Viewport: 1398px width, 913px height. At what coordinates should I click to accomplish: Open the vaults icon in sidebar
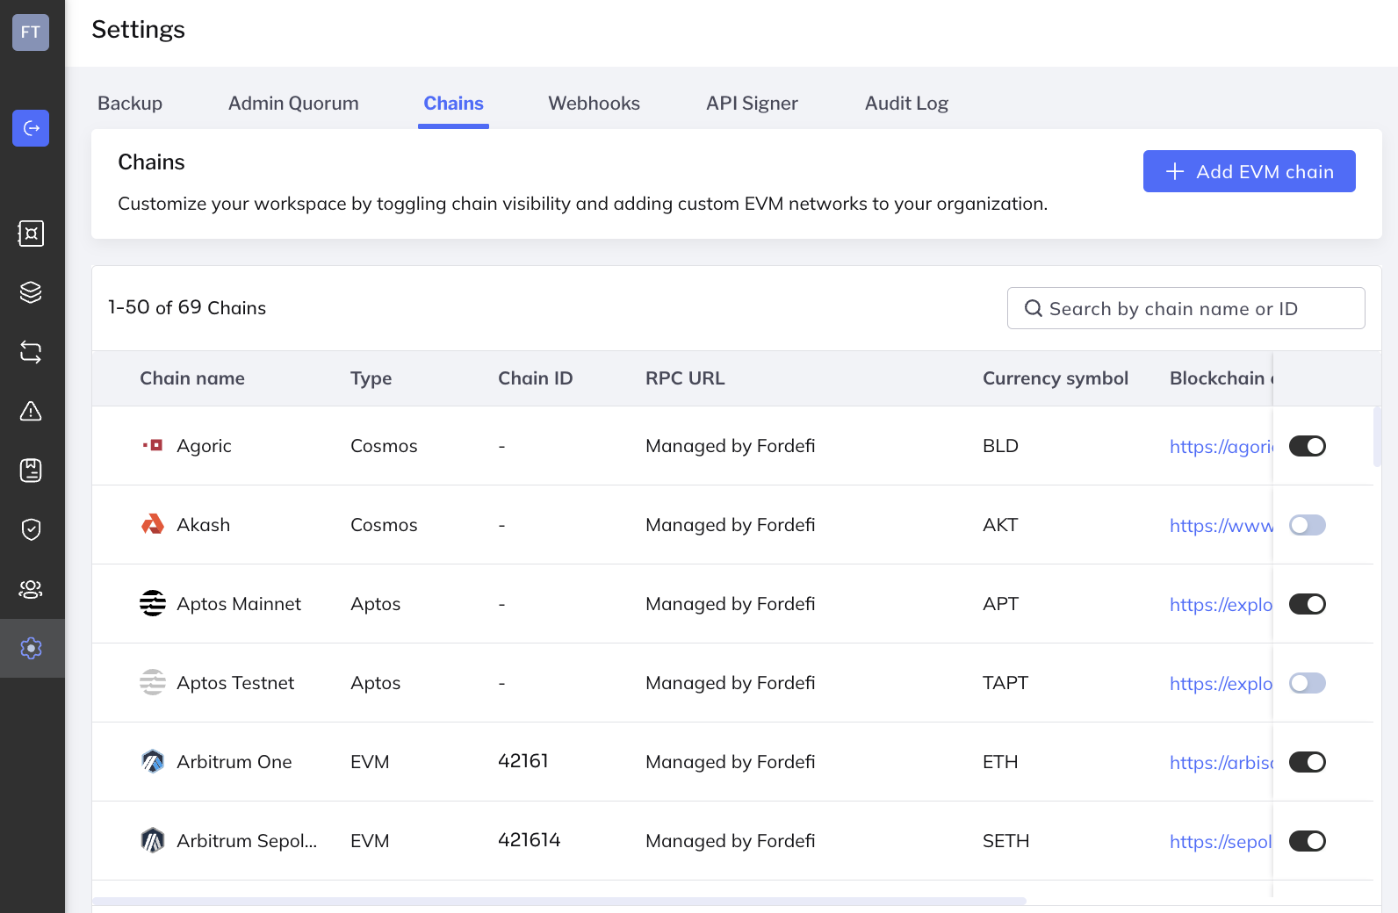31,234
